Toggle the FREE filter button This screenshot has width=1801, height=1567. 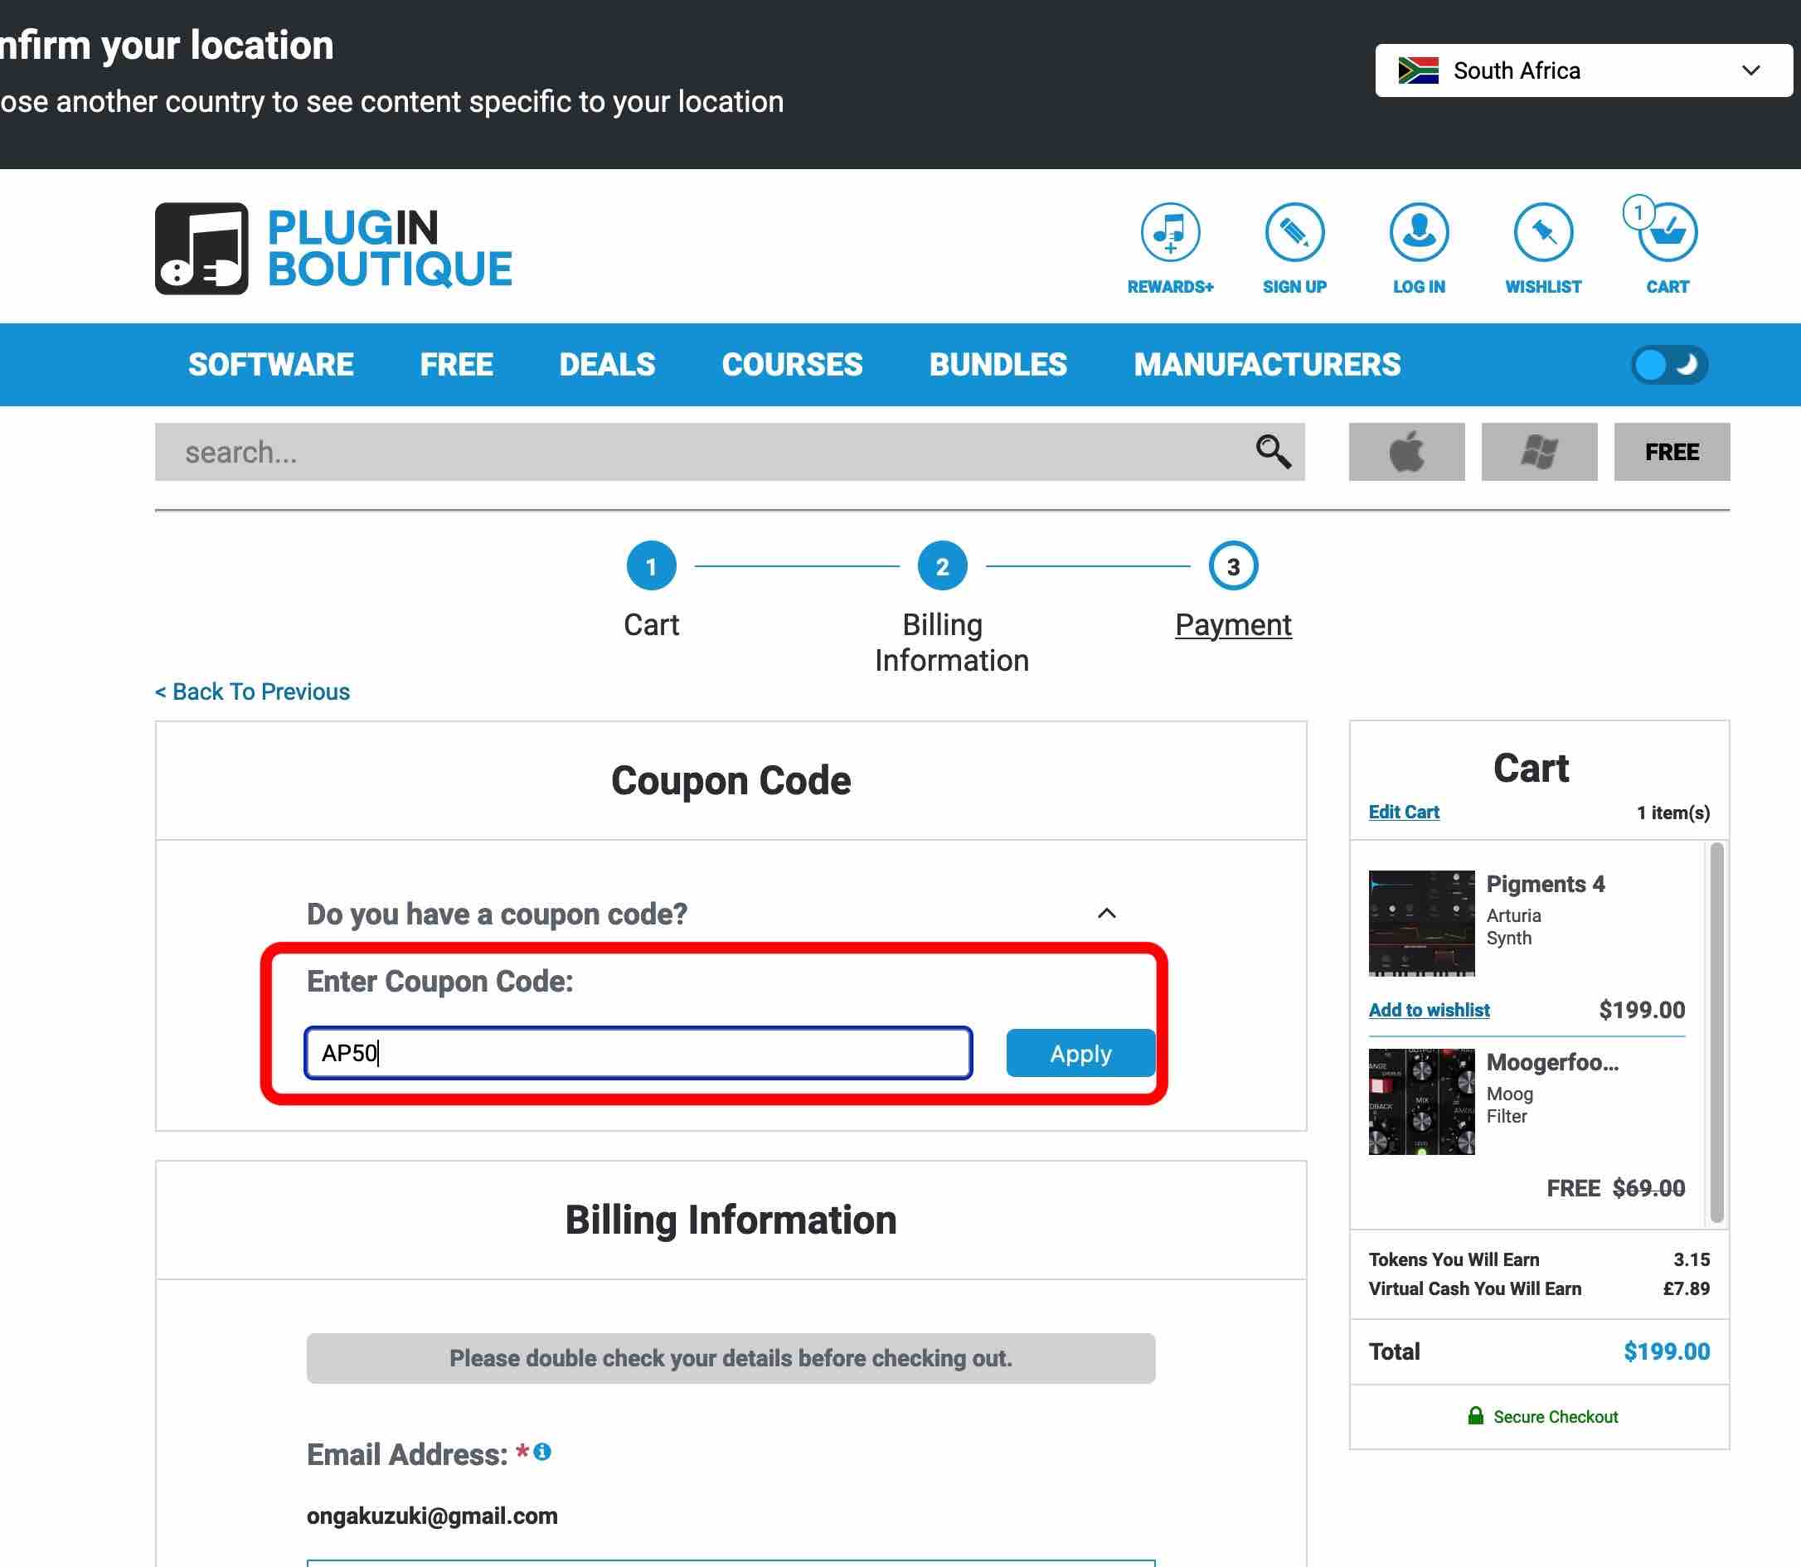click(x=1671, y=452)
